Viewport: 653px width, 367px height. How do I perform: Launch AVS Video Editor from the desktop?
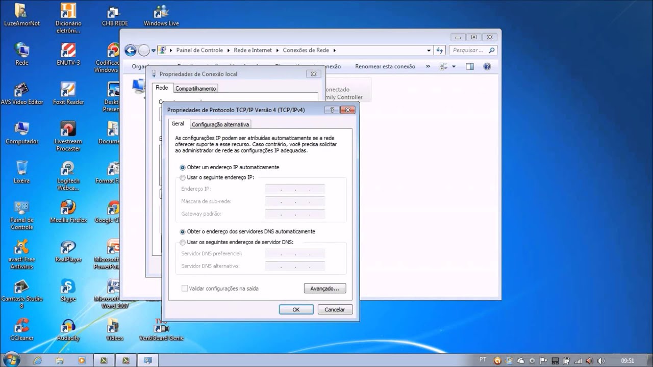22,94
